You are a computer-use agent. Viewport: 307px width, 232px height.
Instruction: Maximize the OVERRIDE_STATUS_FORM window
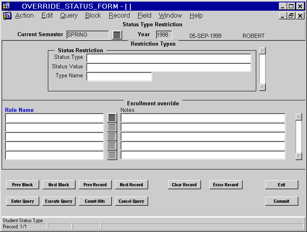291,6
